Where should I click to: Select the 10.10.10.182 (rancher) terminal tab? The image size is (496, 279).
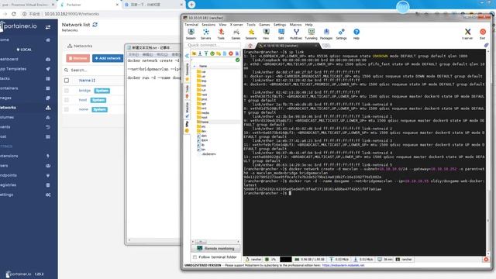coord(288,46)
